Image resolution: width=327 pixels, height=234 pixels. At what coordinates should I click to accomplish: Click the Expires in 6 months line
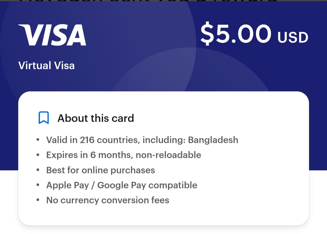coord(124,155)
